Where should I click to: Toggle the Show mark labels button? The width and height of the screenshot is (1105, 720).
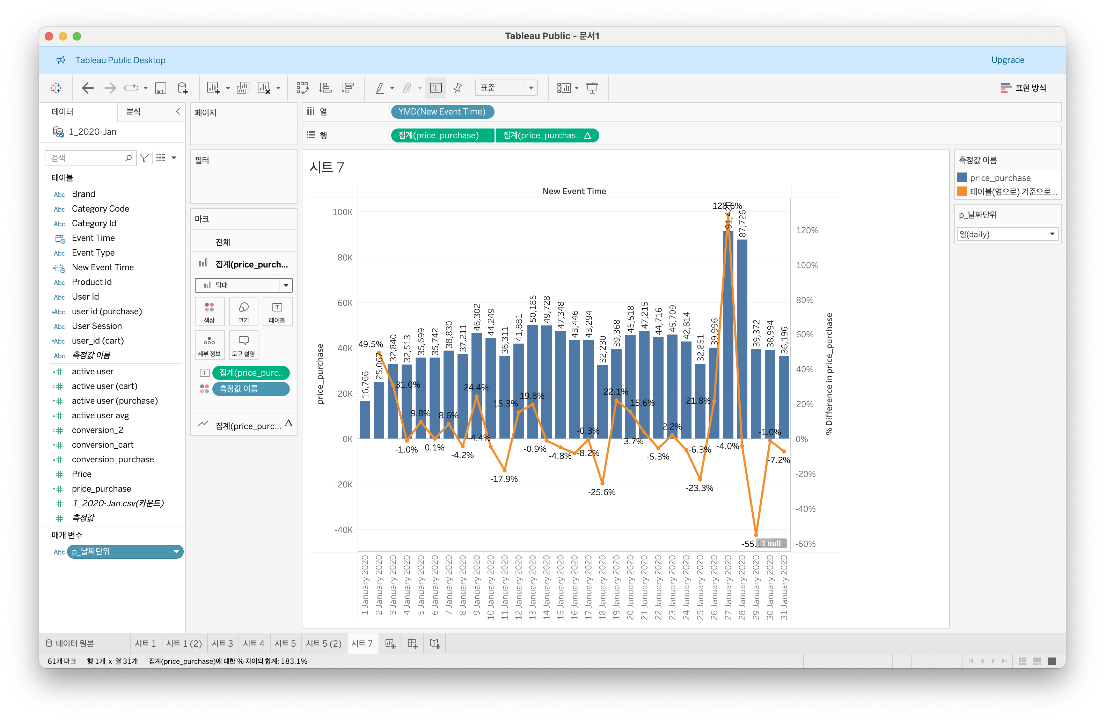pos(436,88)
